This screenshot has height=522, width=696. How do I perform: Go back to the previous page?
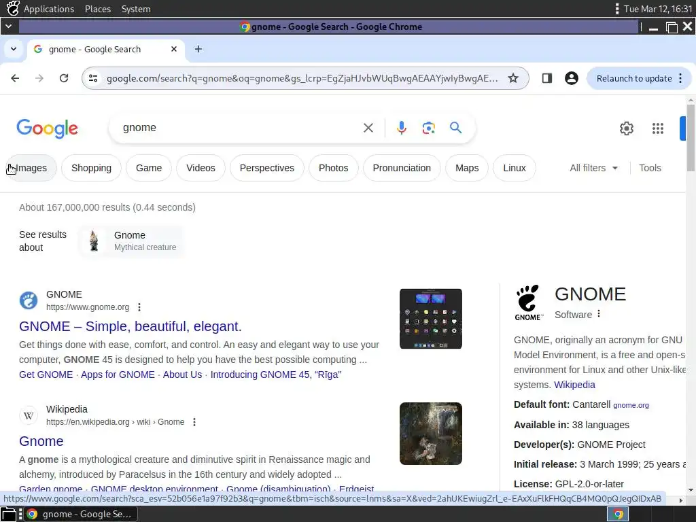tap(15, 79)
